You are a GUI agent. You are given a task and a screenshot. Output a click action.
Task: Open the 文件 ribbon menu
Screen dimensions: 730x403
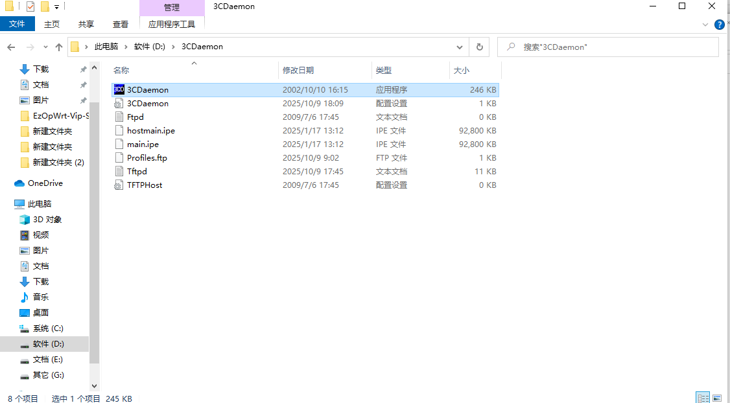[18, 24]
